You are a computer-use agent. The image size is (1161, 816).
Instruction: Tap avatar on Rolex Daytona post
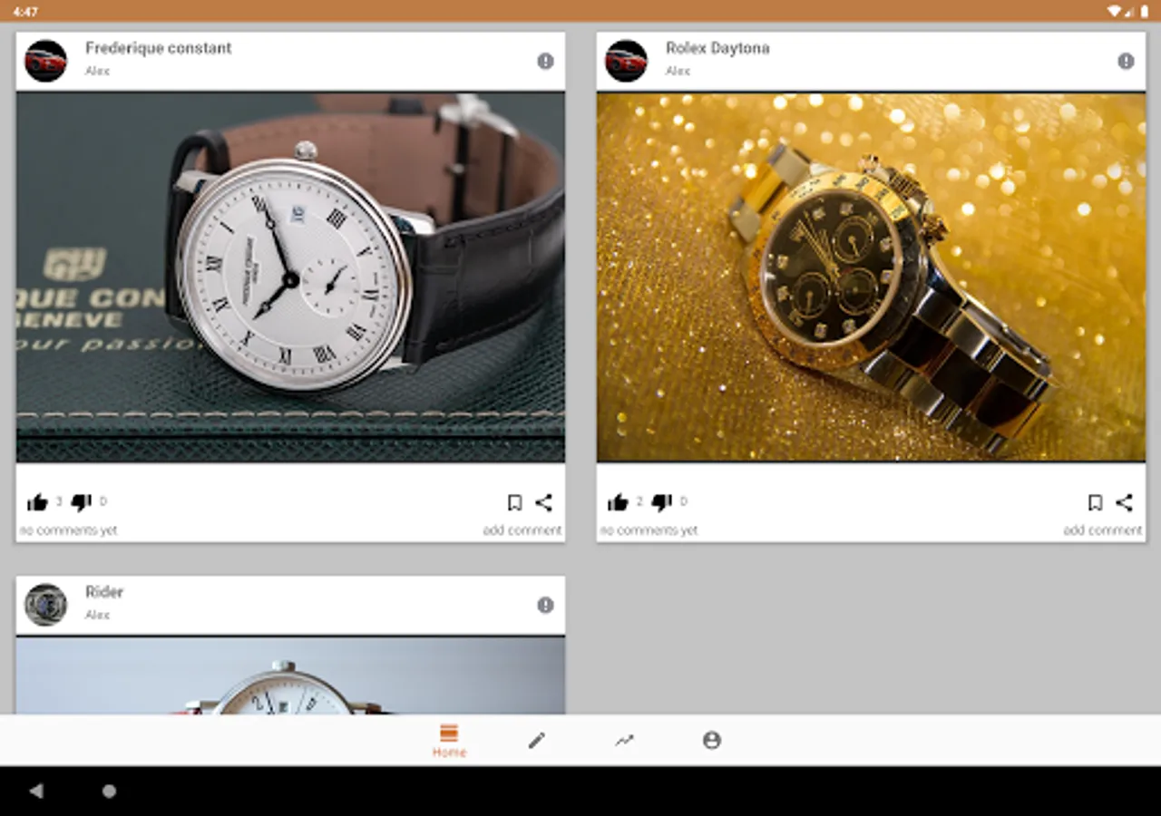coord(627,61)
